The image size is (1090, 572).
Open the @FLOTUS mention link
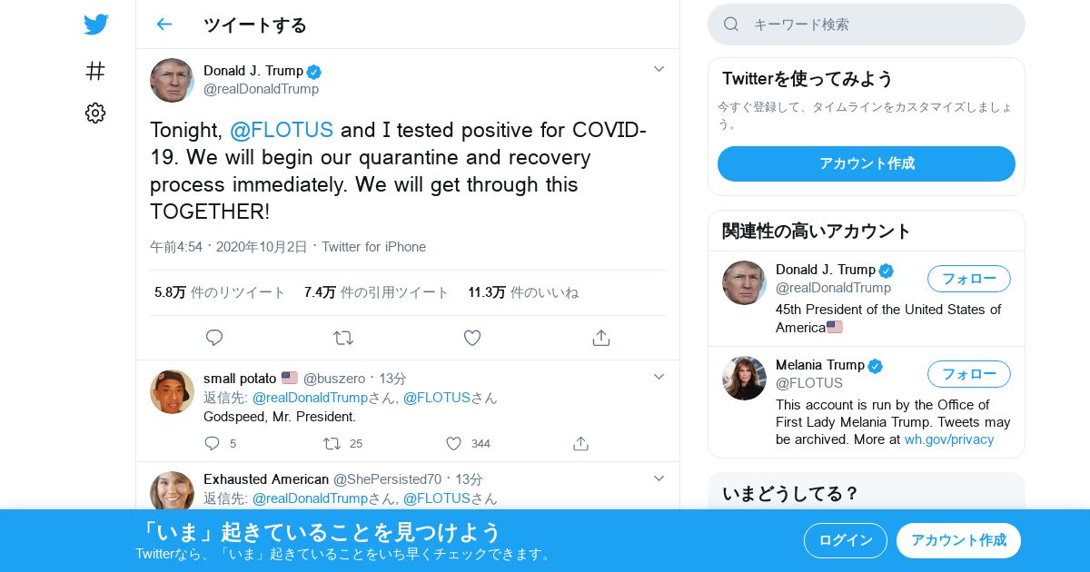point(282,130)
